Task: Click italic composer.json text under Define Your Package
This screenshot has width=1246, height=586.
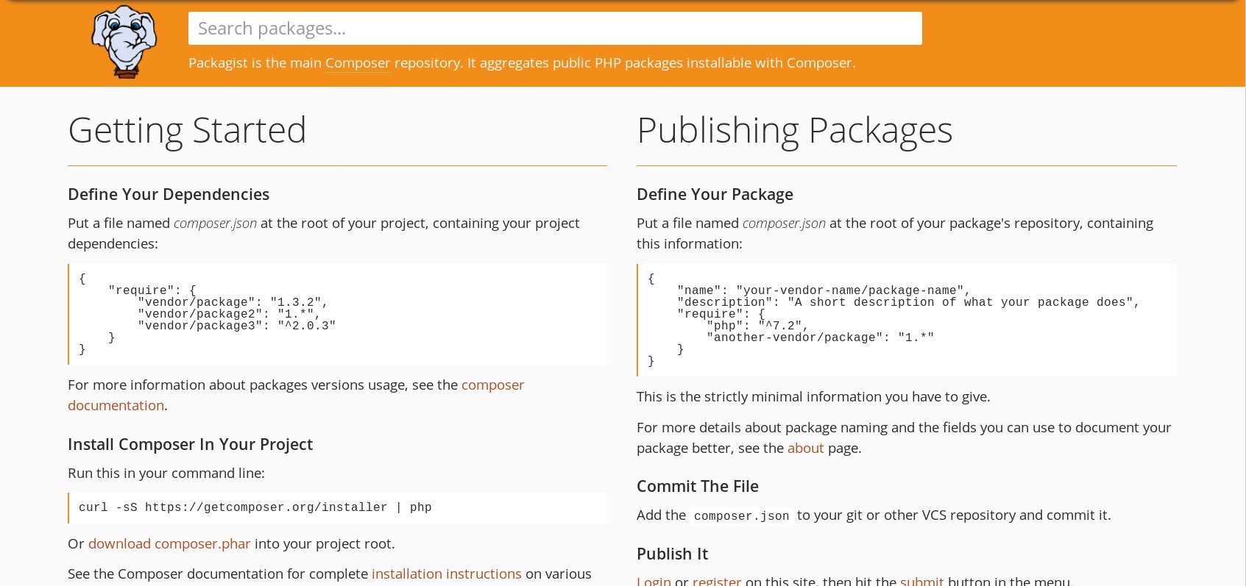Action: tap(784, 223)
